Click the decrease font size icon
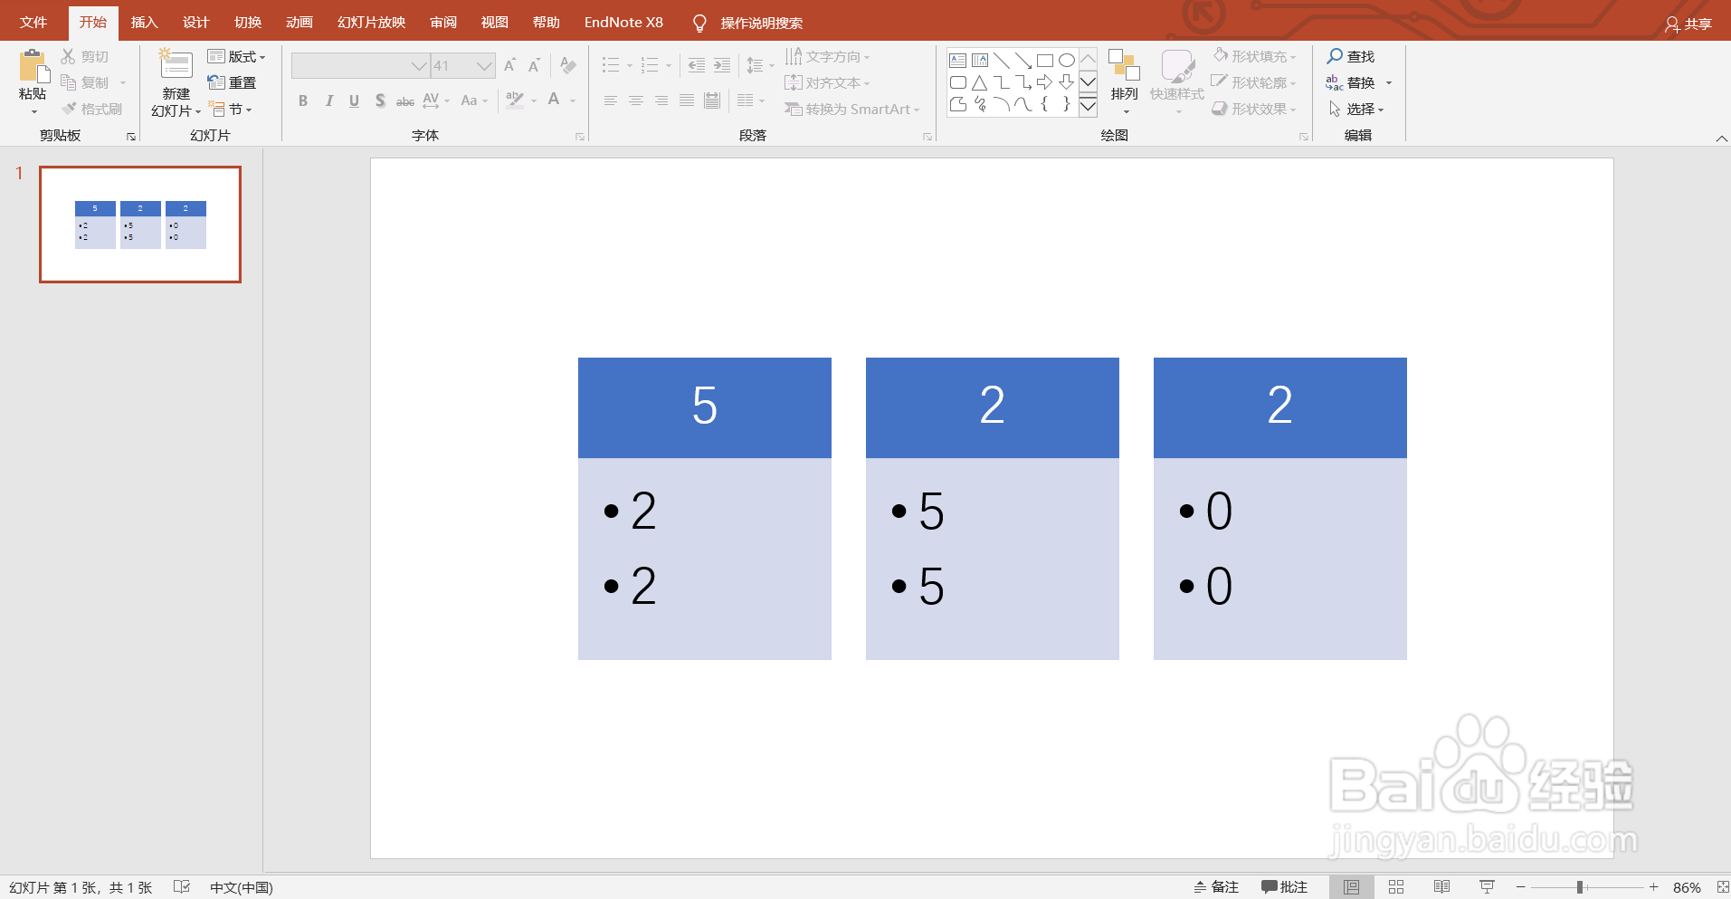Viewport: 1731px width, 899px height. [x=535, y=65]
